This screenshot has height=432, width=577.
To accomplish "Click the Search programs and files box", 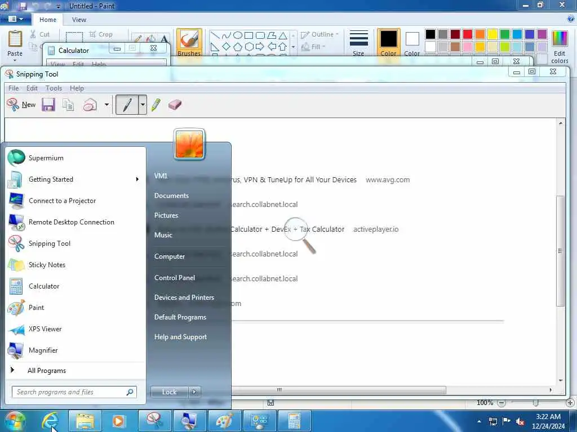I will pyautogui.click(x=74, y=392).
